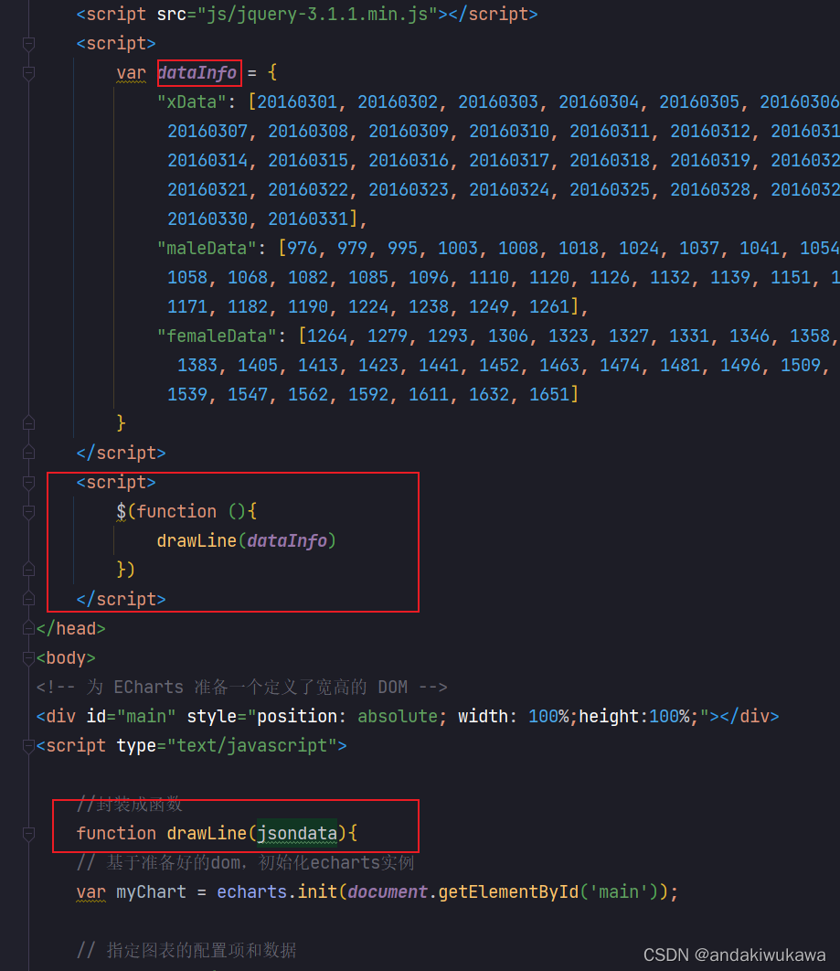Click the myChart variable name
This screenshot has width=840, height=971.
pos(152,891)
